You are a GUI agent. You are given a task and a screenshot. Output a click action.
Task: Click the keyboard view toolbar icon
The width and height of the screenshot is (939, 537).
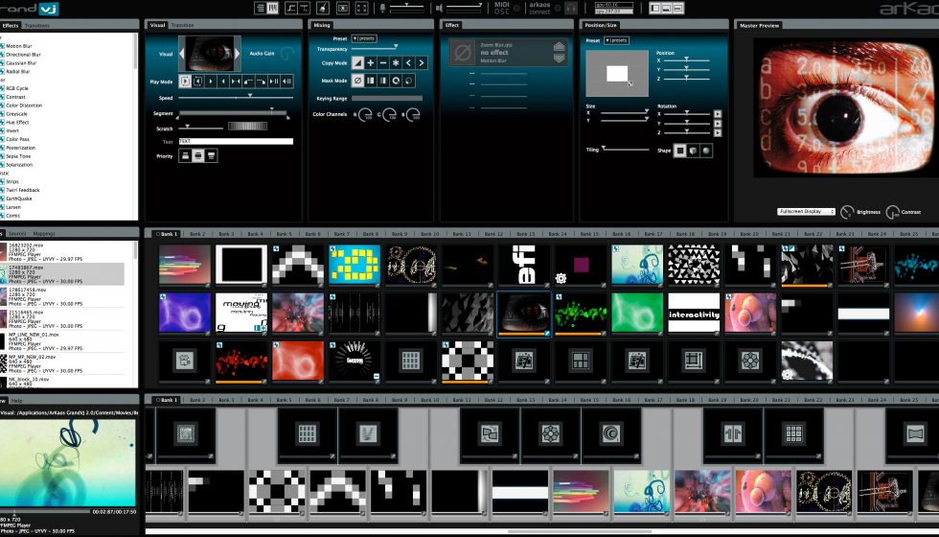[x=272, y=8]
